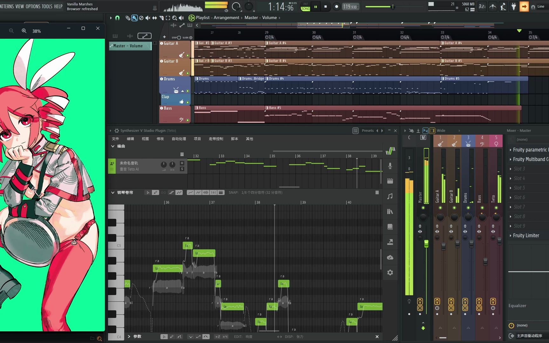Toggle the Guitar A mixer track mute LED
Viewport: 549px width, 343px height.
(440, 208)
